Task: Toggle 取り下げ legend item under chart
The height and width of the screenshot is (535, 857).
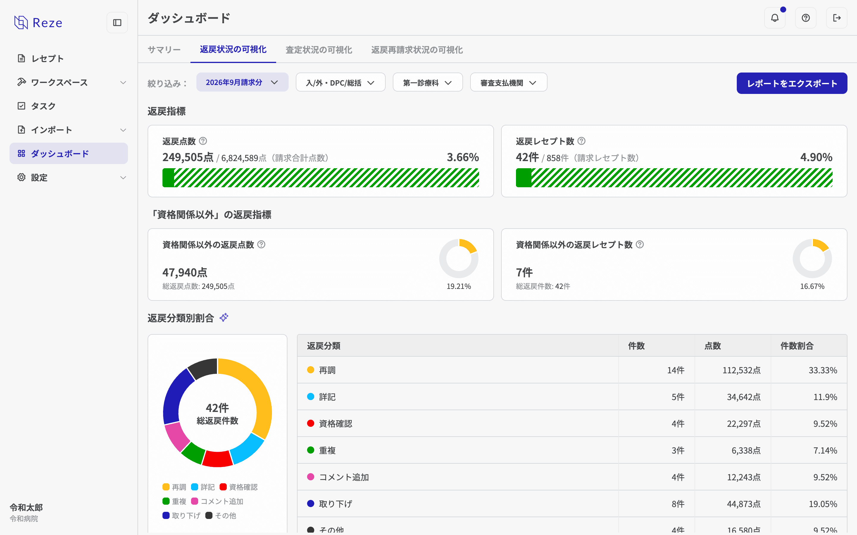Action: pyautogui.click(x=181, y=515)
